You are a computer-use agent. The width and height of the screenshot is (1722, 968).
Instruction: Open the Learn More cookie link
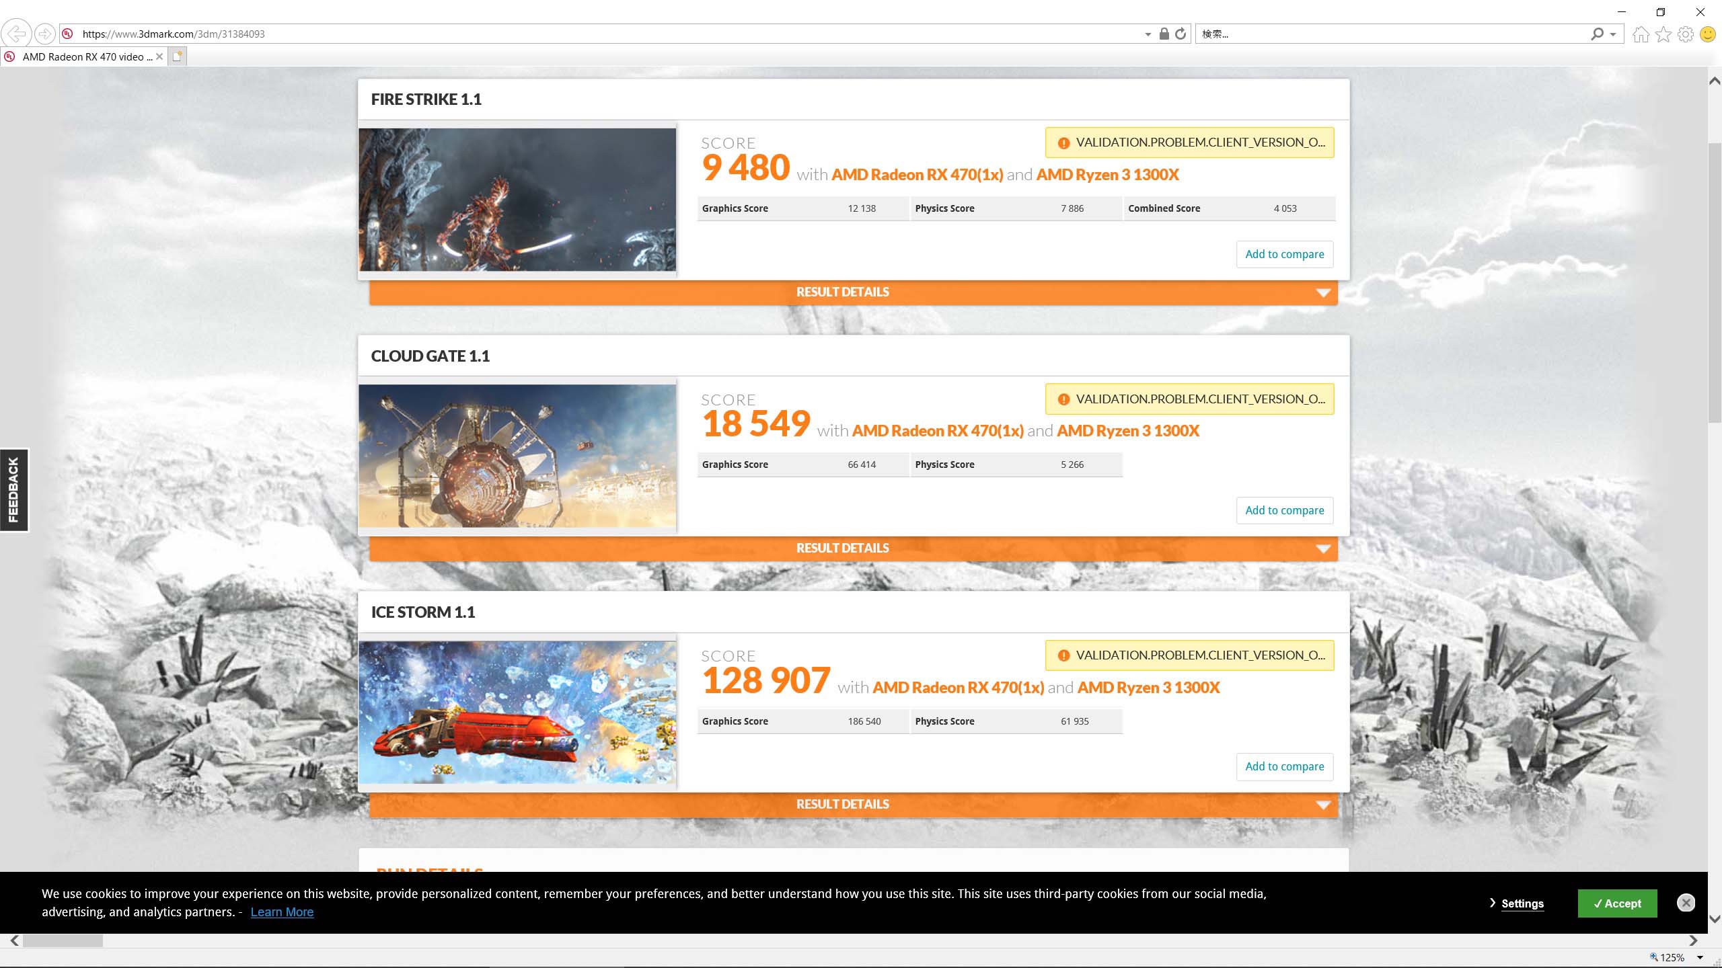click(282, 912)
